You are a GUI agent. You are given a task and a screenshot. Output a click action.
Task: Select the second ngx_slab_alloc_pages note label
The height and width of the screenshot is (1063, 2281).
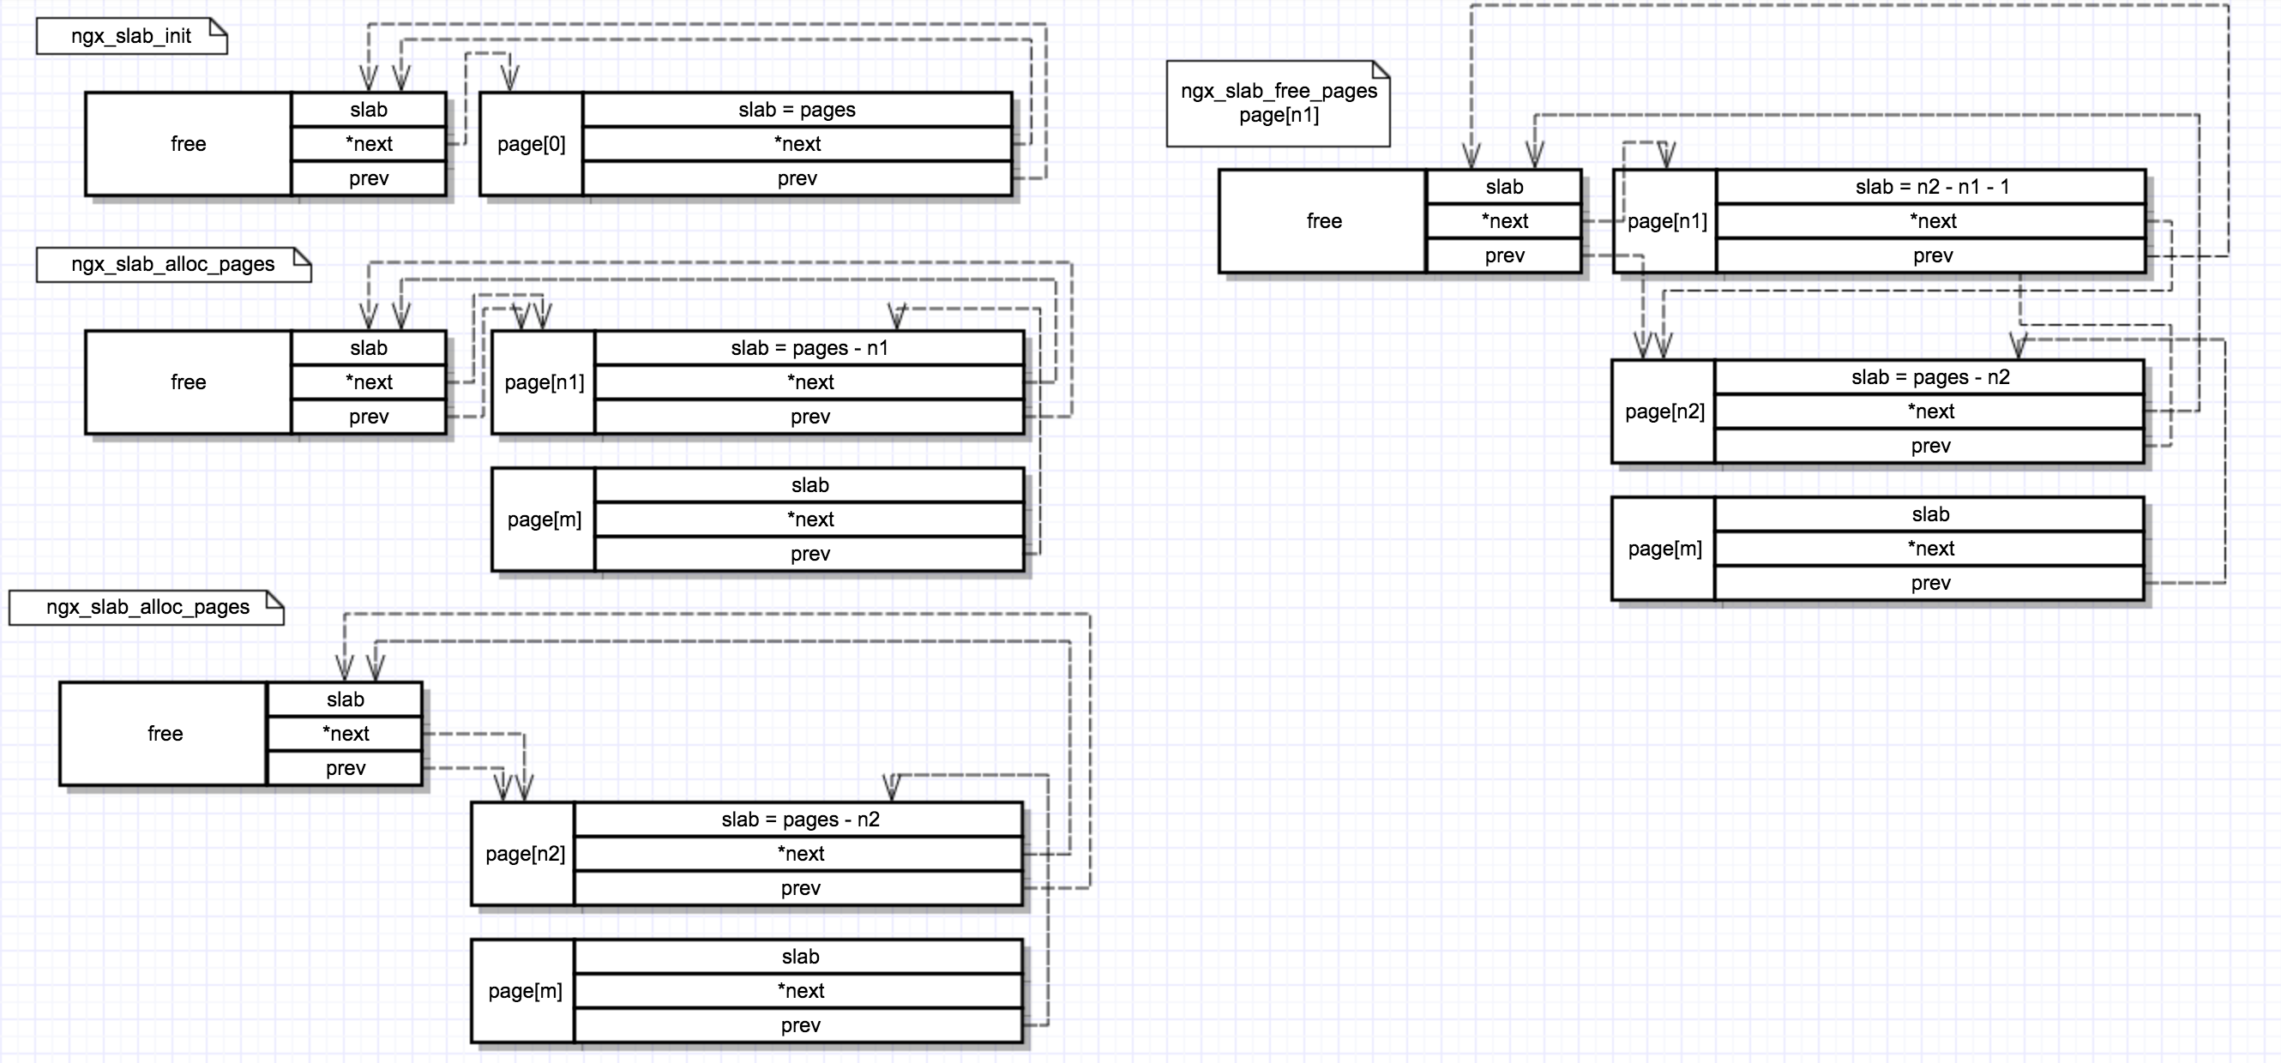(147, 607)
